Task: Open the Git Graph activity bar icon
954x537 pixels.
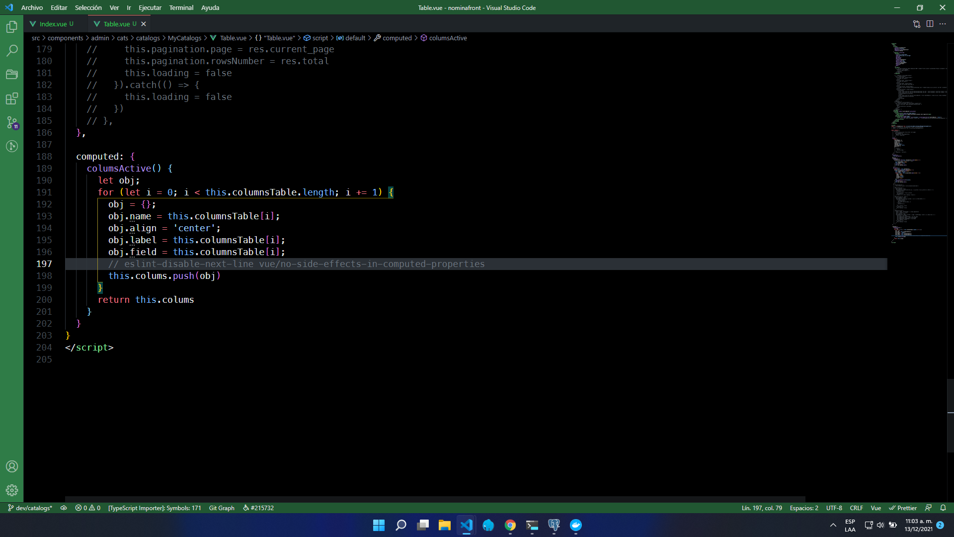Action: pyautogui.click(x=12, y=146)
